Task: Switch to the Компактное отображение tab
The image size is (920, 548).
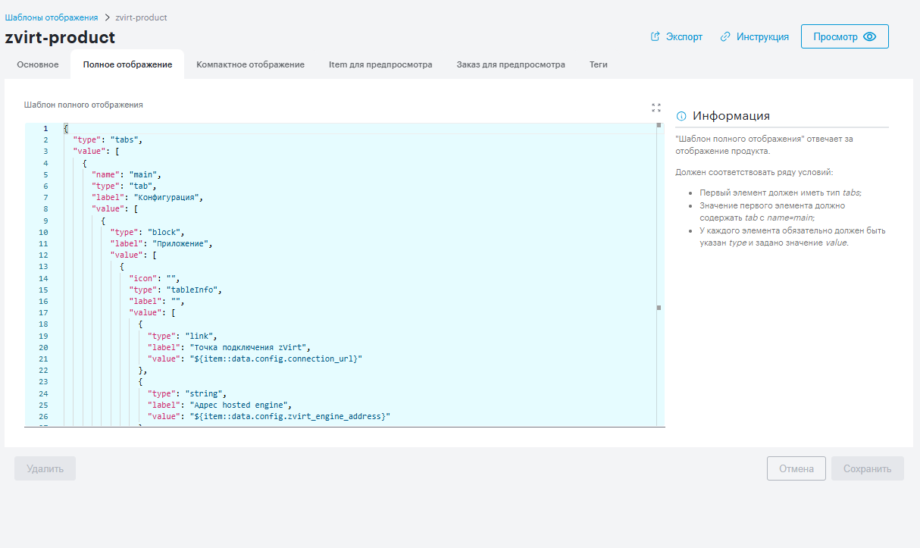Action: click(250, 64)
